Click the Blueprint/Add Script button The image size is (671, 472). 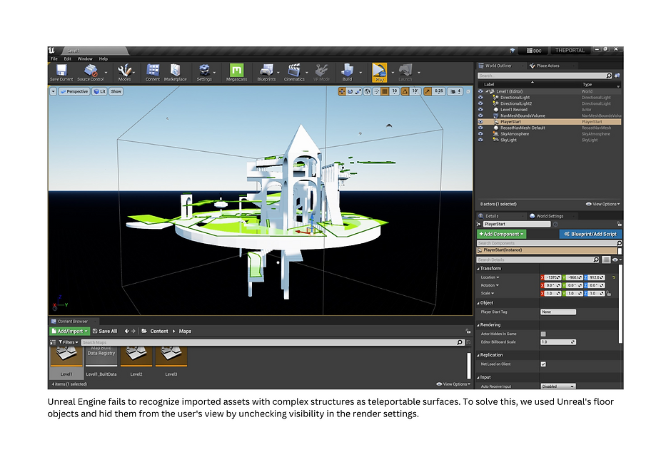(x=590, y=235)
